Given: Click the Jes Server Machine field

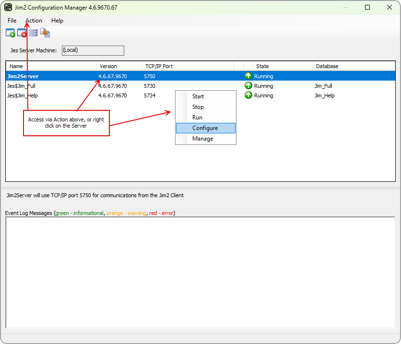Looking at the screenshot, I should (x=93, y=50).
